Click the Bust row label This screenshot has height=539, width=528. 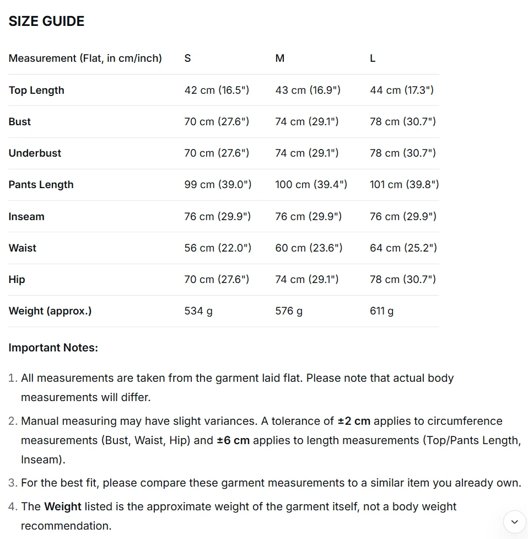(20, 122)
